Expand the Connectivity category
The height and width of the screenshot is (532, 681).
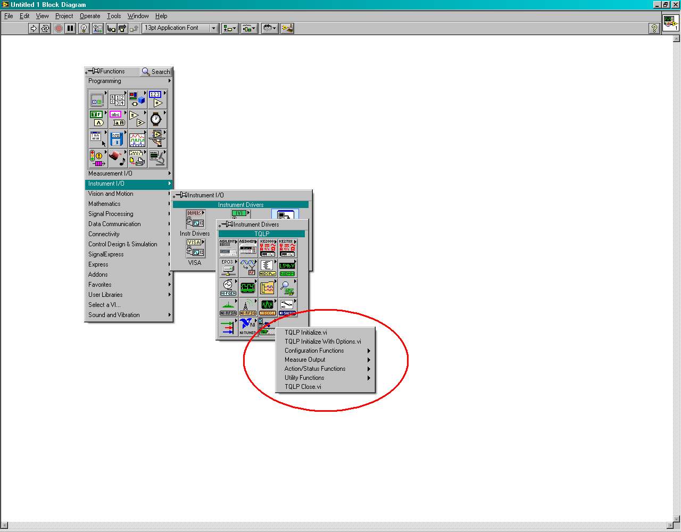coord(129,234)
